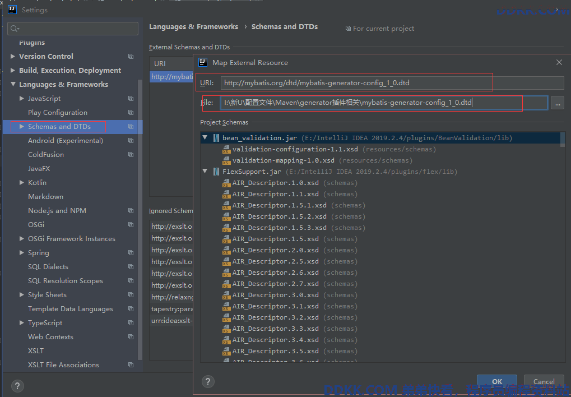
Task: Click the project-level icon next to ColdFusion
Action: click(131, 155)
